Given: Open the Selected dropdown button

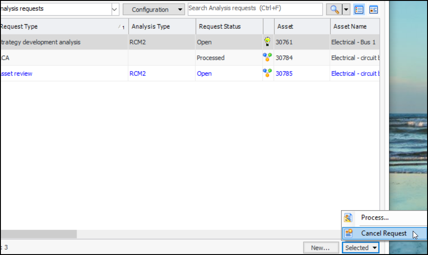Looking at the screenshot, I should (361, 248).
